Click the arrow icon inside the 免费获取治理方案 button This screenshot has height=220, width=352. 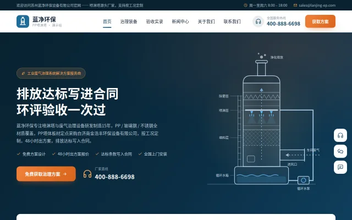[x=65, y=174]
